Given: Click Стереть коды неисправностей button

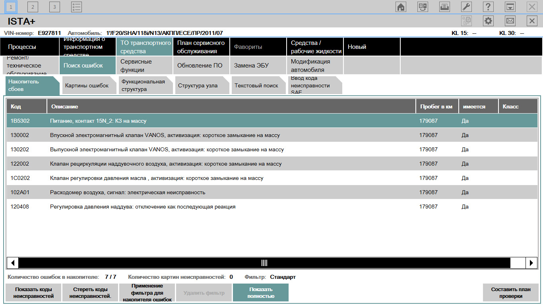Looking at the screenshot, I should click(x=90, y=293).
